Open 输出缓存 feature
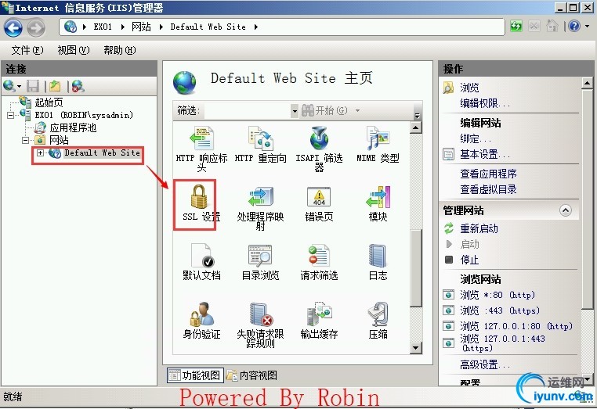Viewport: 597px width, 409px height. (x=319, y=321)
